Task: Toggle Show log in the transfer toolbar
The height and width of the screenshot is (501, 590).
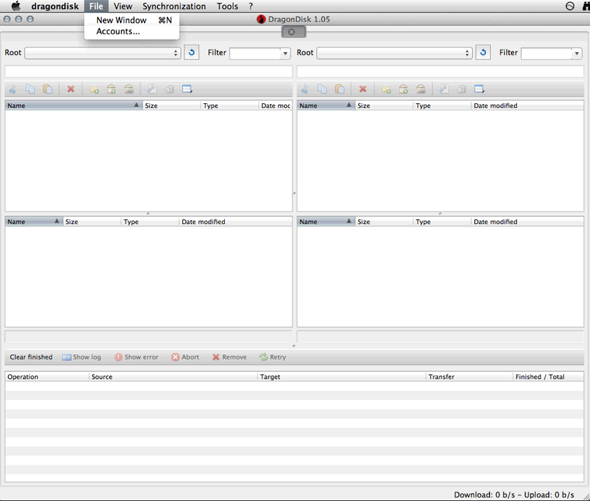Action: 81,357
